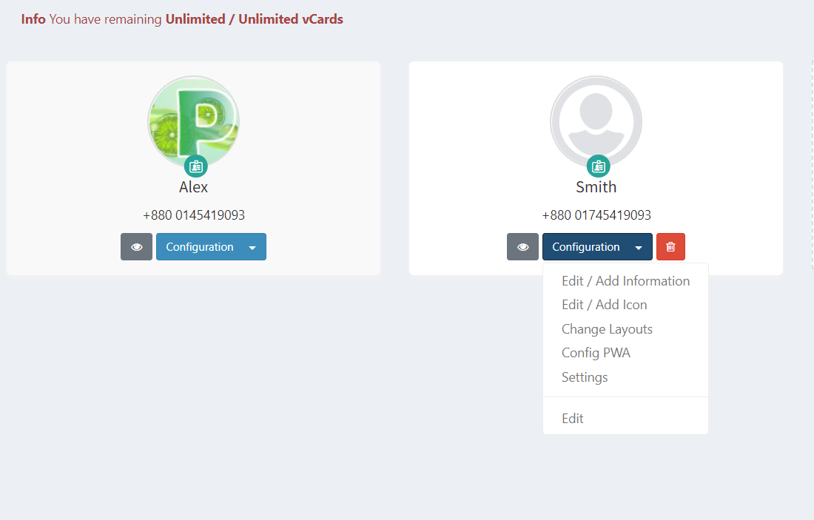
Task: Click the "Edit" item below the menu divider
Action: [x=573, y=419]
